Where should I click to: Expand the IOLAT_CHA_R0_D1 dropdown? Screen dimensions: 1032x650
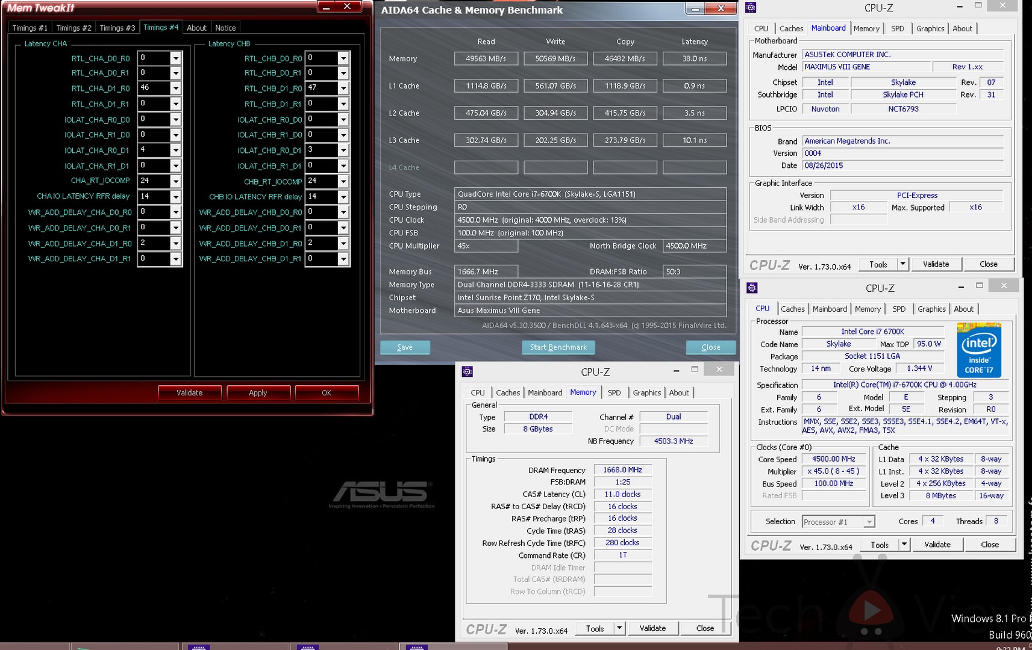175,150
